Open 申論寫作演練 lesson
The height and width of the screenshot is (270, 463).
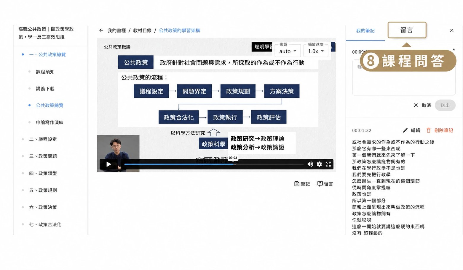(50, 122)
